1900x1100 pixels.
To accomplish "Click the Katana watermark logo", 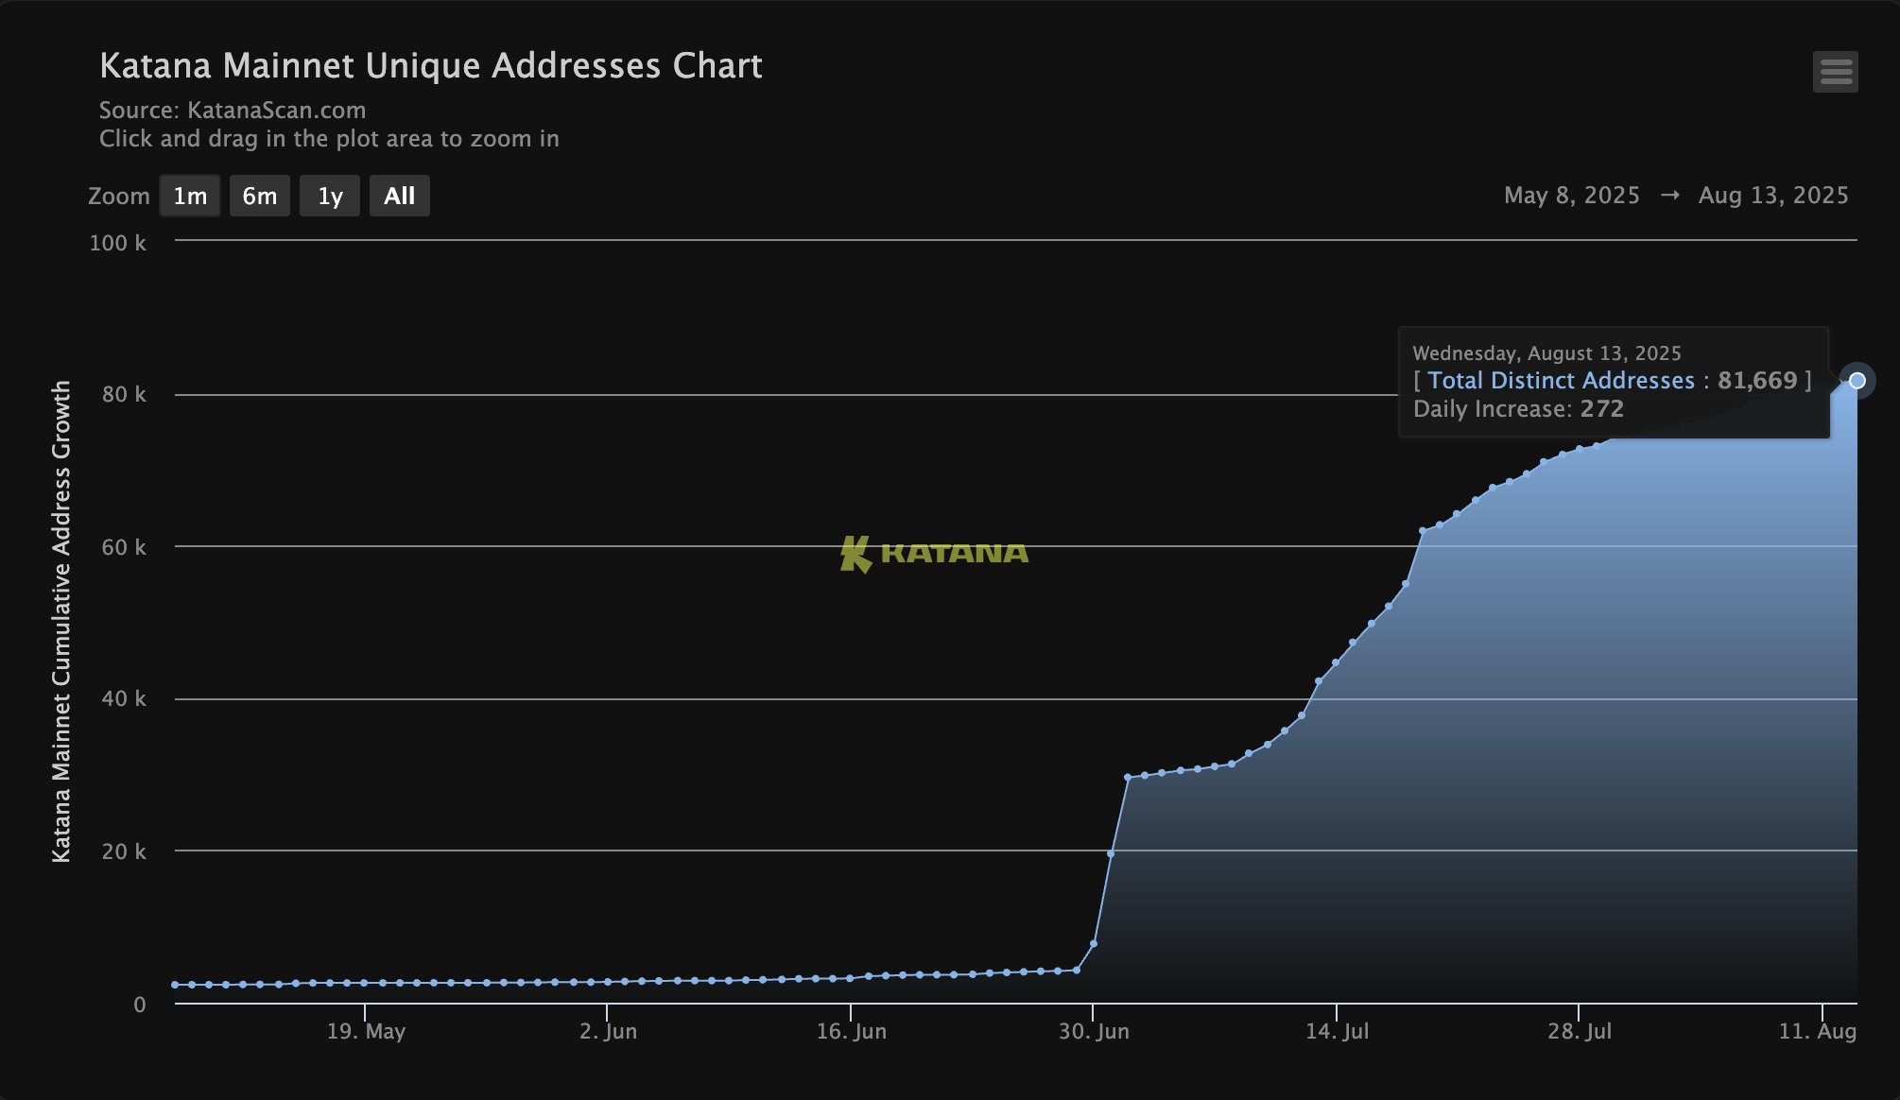I will pyautogui.click(x=934, y=553).
